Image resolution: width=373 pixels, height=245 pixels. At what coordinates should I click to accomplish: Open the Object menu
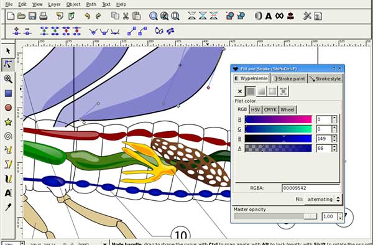tap(73, 4)
